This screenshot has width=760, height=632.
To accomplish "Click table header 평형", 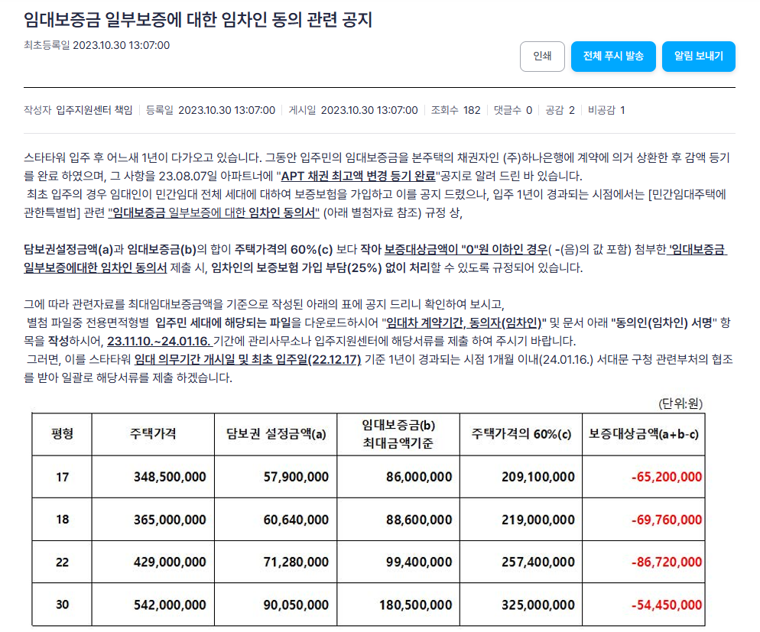I will (x=62, y=434).
